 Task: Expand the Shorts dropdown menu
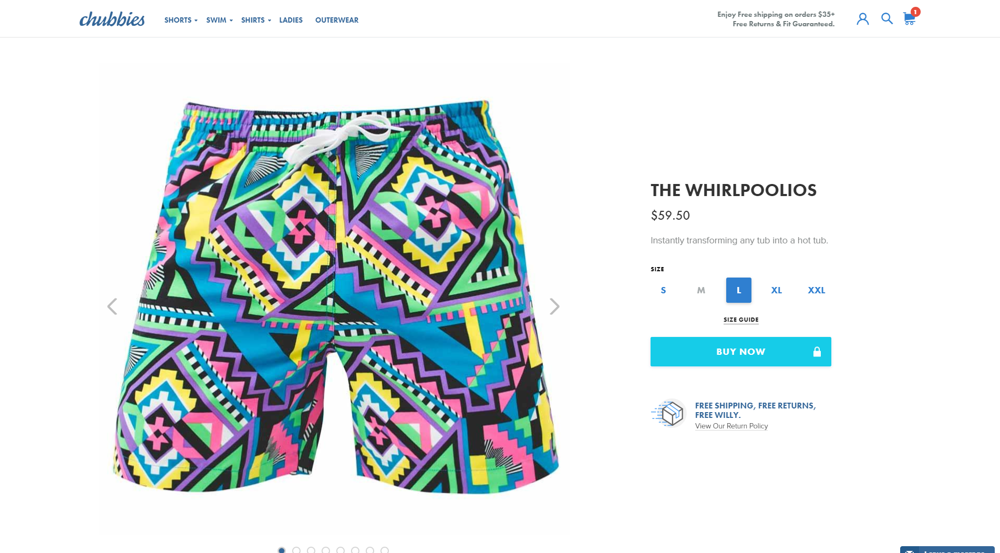(x=181, y=20)
